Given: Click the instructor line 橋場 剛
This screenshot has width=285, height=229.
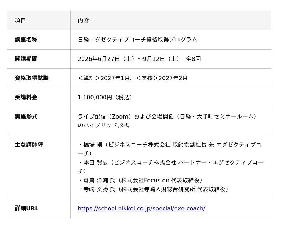Looking at the screenshot, I should (x=170, y=149).
